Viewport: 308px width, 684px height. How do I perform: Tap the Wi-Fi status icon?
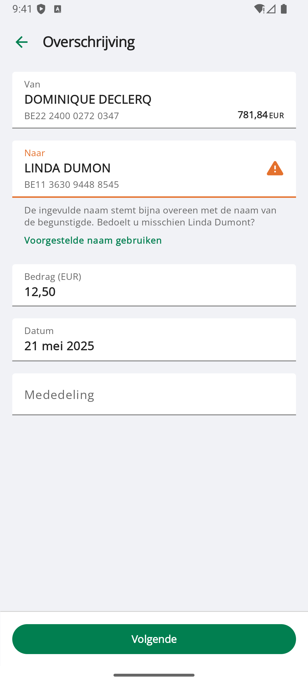[259, 9]
